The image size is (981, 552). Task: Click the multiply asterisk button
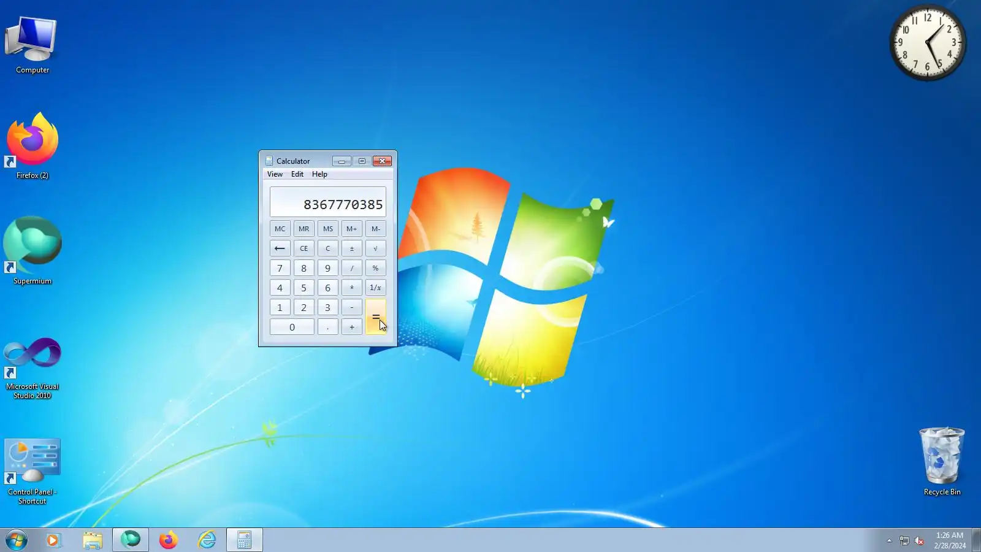(352, 288)
